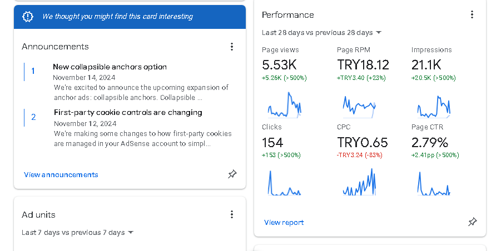
Task: Click the CPC sparkline chart
Action: (359, 182)
